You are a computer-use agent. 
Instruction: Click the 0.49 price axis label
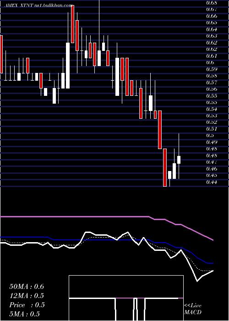pos(212,142)
